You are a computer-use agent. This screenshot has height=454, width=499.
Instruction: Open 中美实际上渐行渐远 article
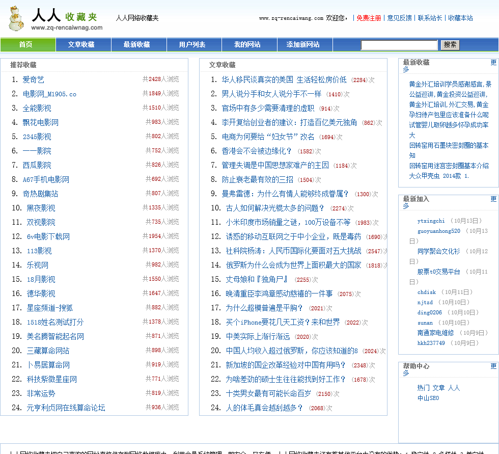258,336
